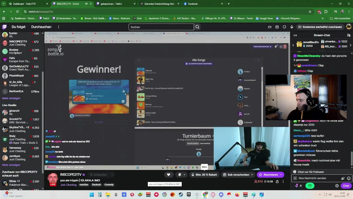Open the emote picker smiley icon

pyautogui.click(x=349, y=179)
